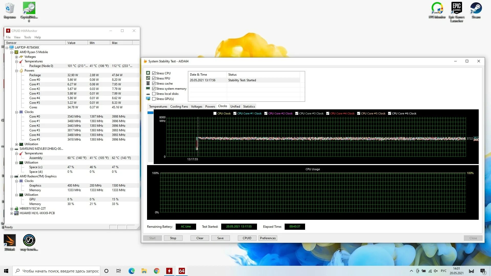Click the Stress GPU(s) monitor icon
491x276 pixels.
click(x=148, y=99)
